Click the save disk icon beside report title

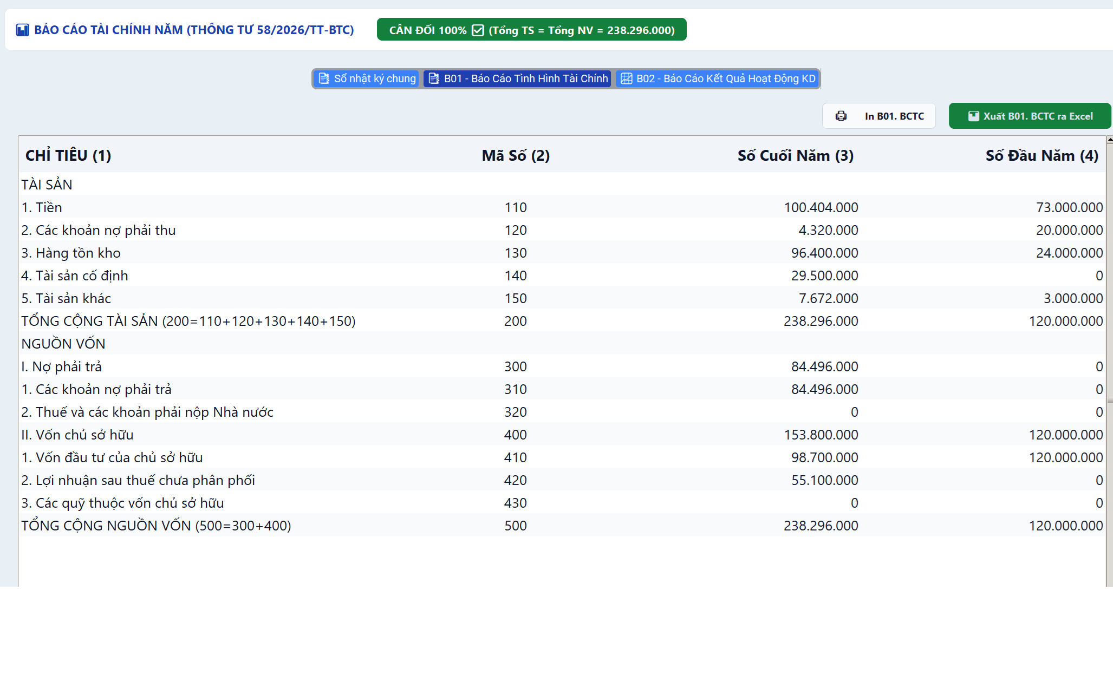click(x=22, y=30)
